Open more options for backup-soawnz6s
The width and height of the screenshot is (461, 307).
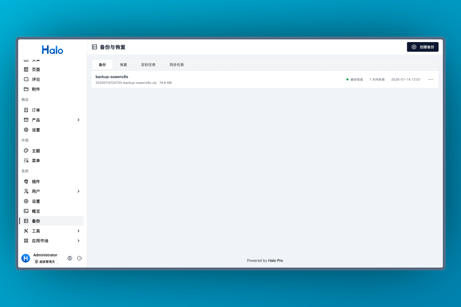(430, 80)
